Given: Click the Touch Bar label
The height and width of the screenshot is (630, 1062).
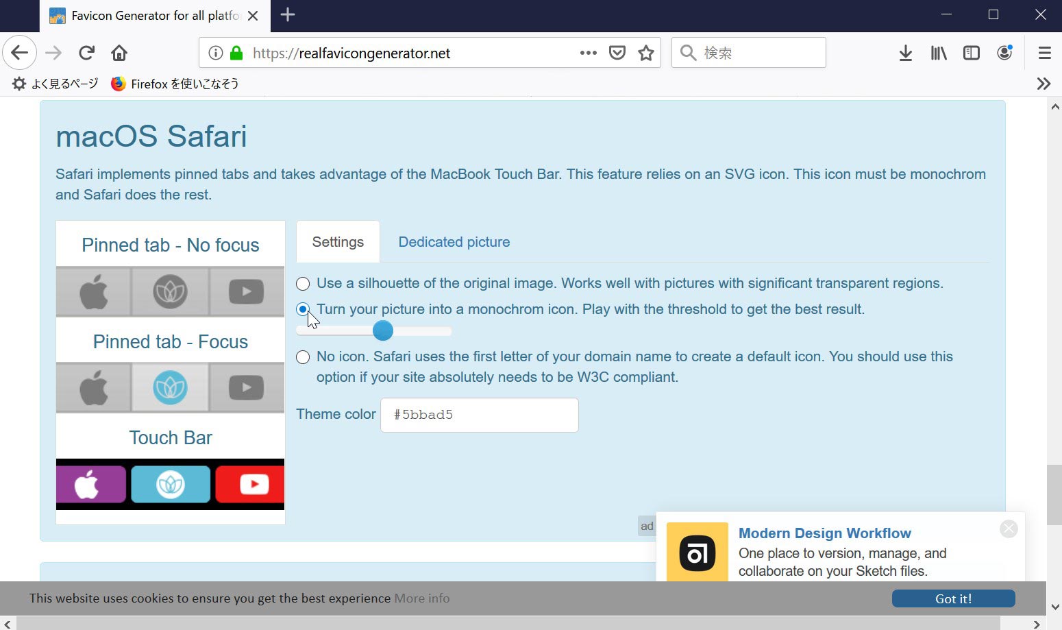Looking at the screenshot, I should point(171,437).
